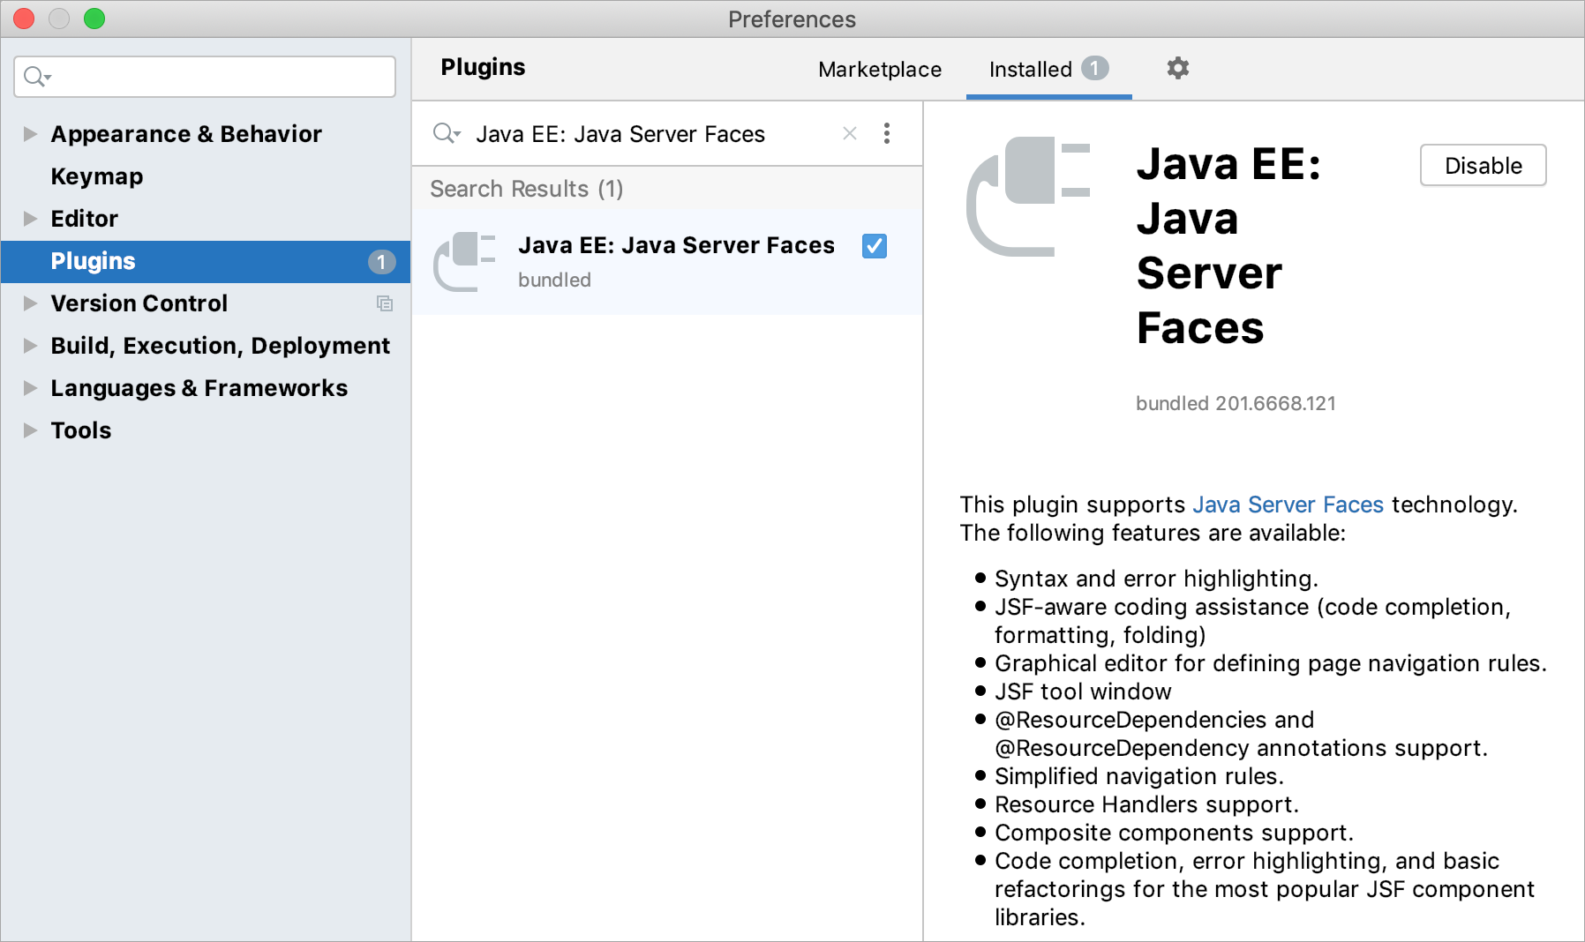1585x942 pixels.
Task: Click the Installed tab update badge
Action: click(x=1095, y=68)
